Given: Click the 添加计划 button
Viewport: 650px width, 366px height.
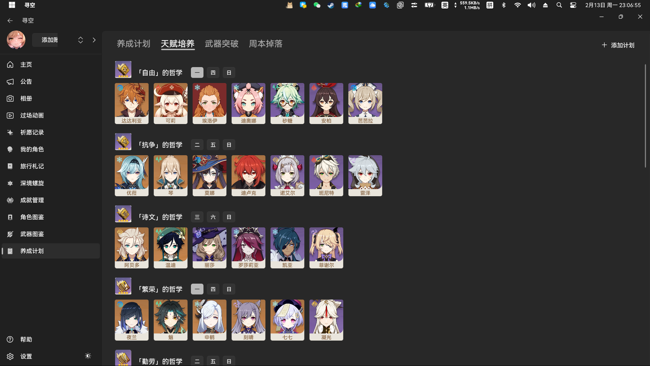Looking at the screenshot, I should [617, 45].
